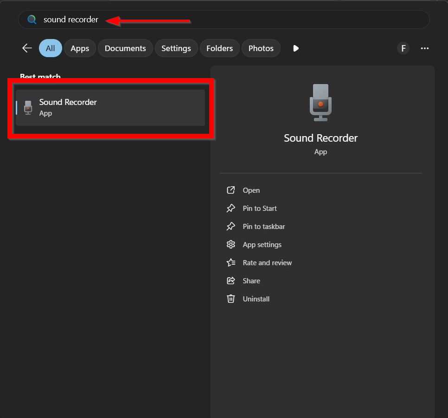Choose Share for Sound Recorder
448x418 pixels.
251,281
